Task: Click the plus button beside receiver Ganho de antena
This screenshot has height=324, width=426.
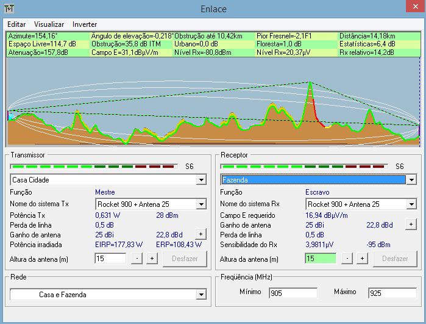Action: (x=411, y=225)
